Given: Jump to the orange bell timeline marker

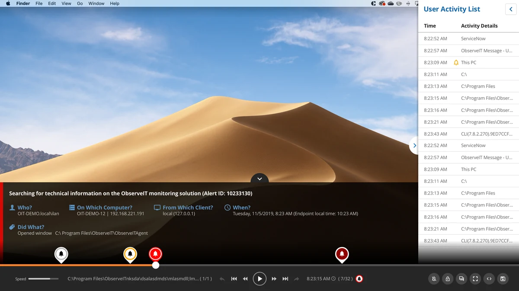Looking at the screenshot, I should [x=130, y=255].
